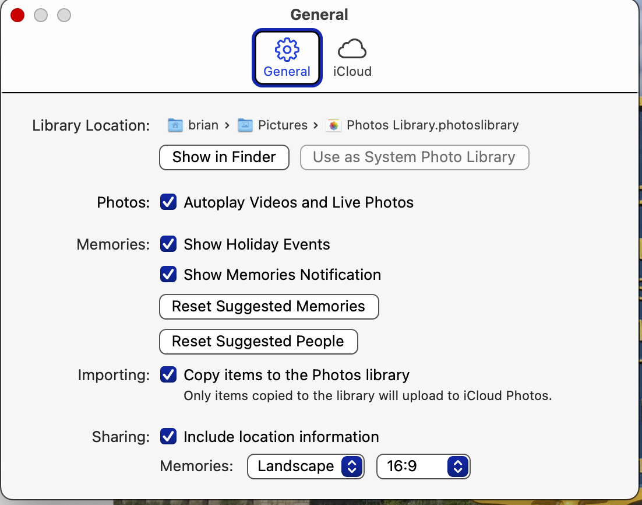The height and width of the screenshot is (505, 642).
Task: Click the brian path label
Action: tap(203, 125)
